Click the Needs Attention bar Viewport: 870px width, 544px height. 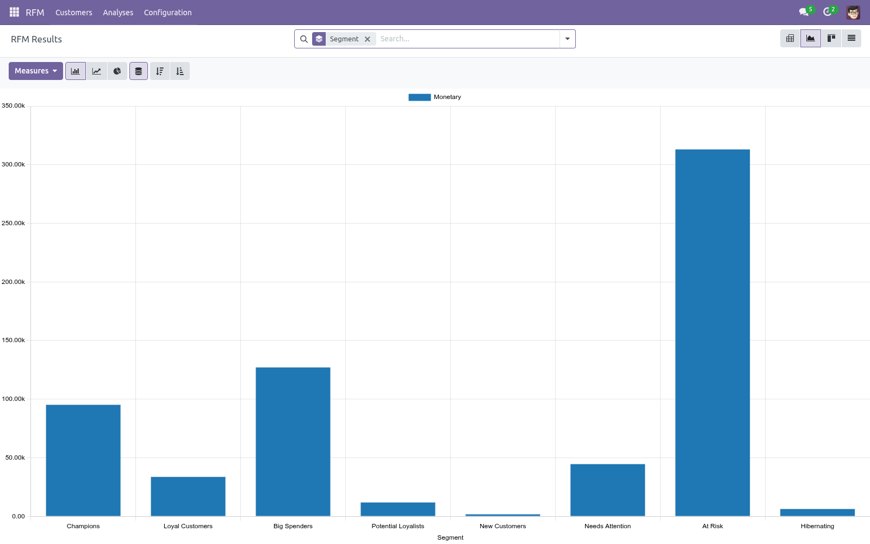tap(608, 490)
